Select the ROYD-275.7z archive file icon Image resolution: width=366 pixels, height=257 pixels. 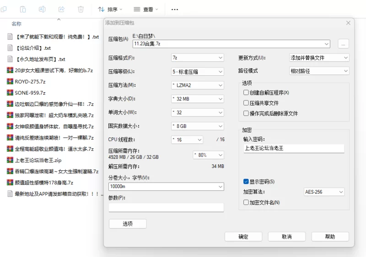(10, 82)
